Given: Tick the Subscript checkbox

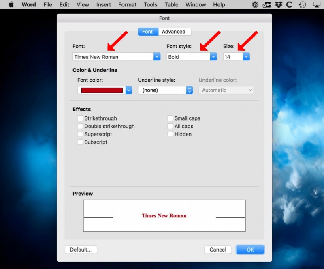Looking at the screenshot, I should point(80,142).
